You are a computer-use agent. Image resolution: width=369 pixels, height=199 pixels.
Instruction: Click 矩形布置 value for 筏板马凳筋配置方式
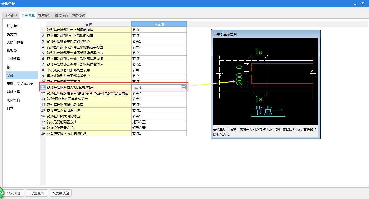(x=159, y=122)
